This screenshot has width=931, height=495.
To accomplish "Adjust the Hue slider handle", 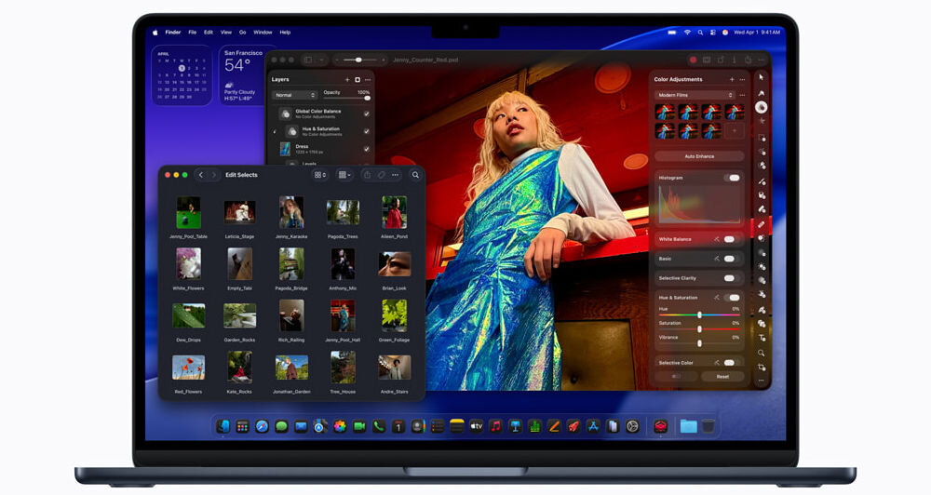I will (699, 314).
